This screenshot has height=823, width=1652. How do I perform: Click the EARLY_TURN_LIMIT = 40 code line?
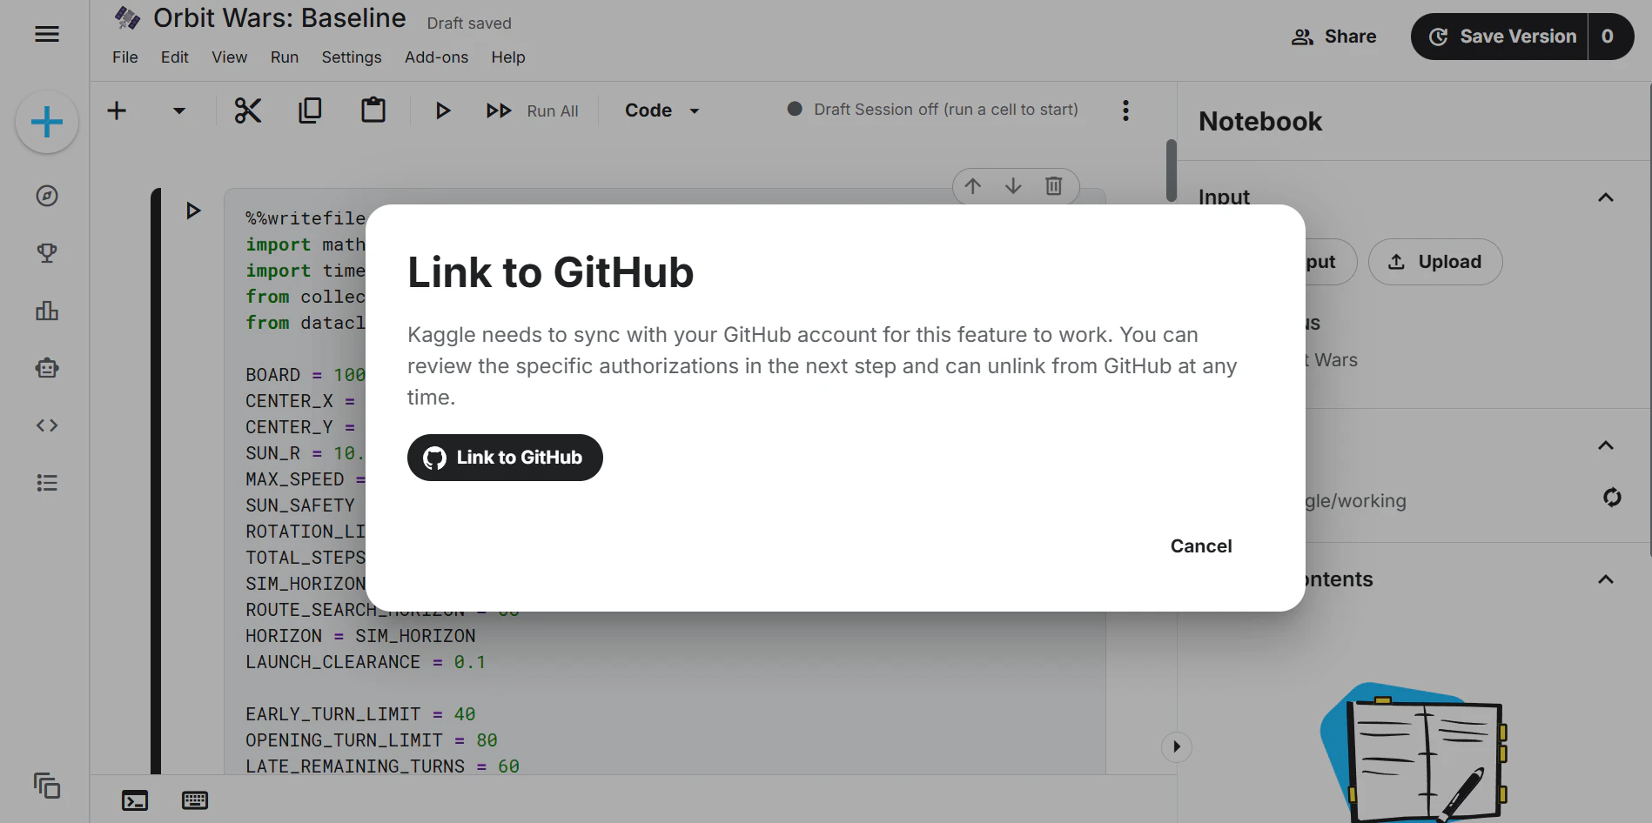click(x=360, y=714)
